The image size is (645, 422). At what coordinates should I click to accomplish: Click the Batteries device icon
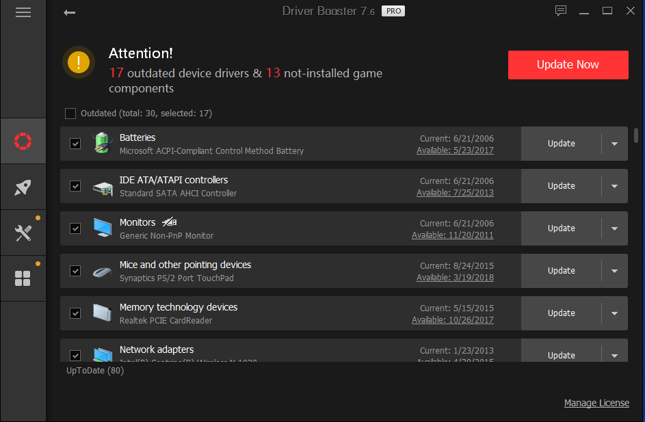pyautogui.click(x=102, y=143)
